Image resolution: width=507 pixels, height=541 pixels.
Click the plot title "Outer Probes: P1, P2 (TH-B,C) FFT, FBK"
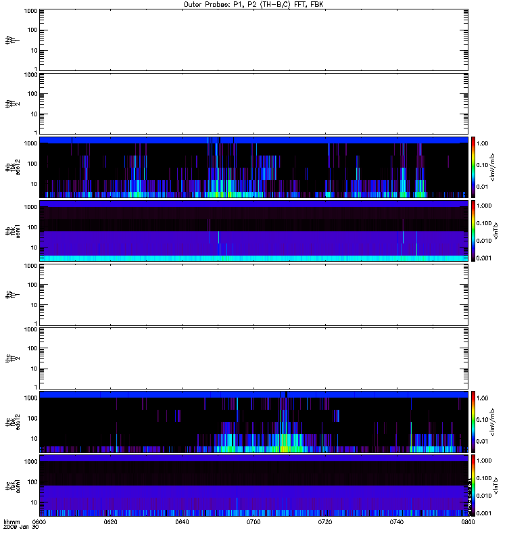coord(254,5)
